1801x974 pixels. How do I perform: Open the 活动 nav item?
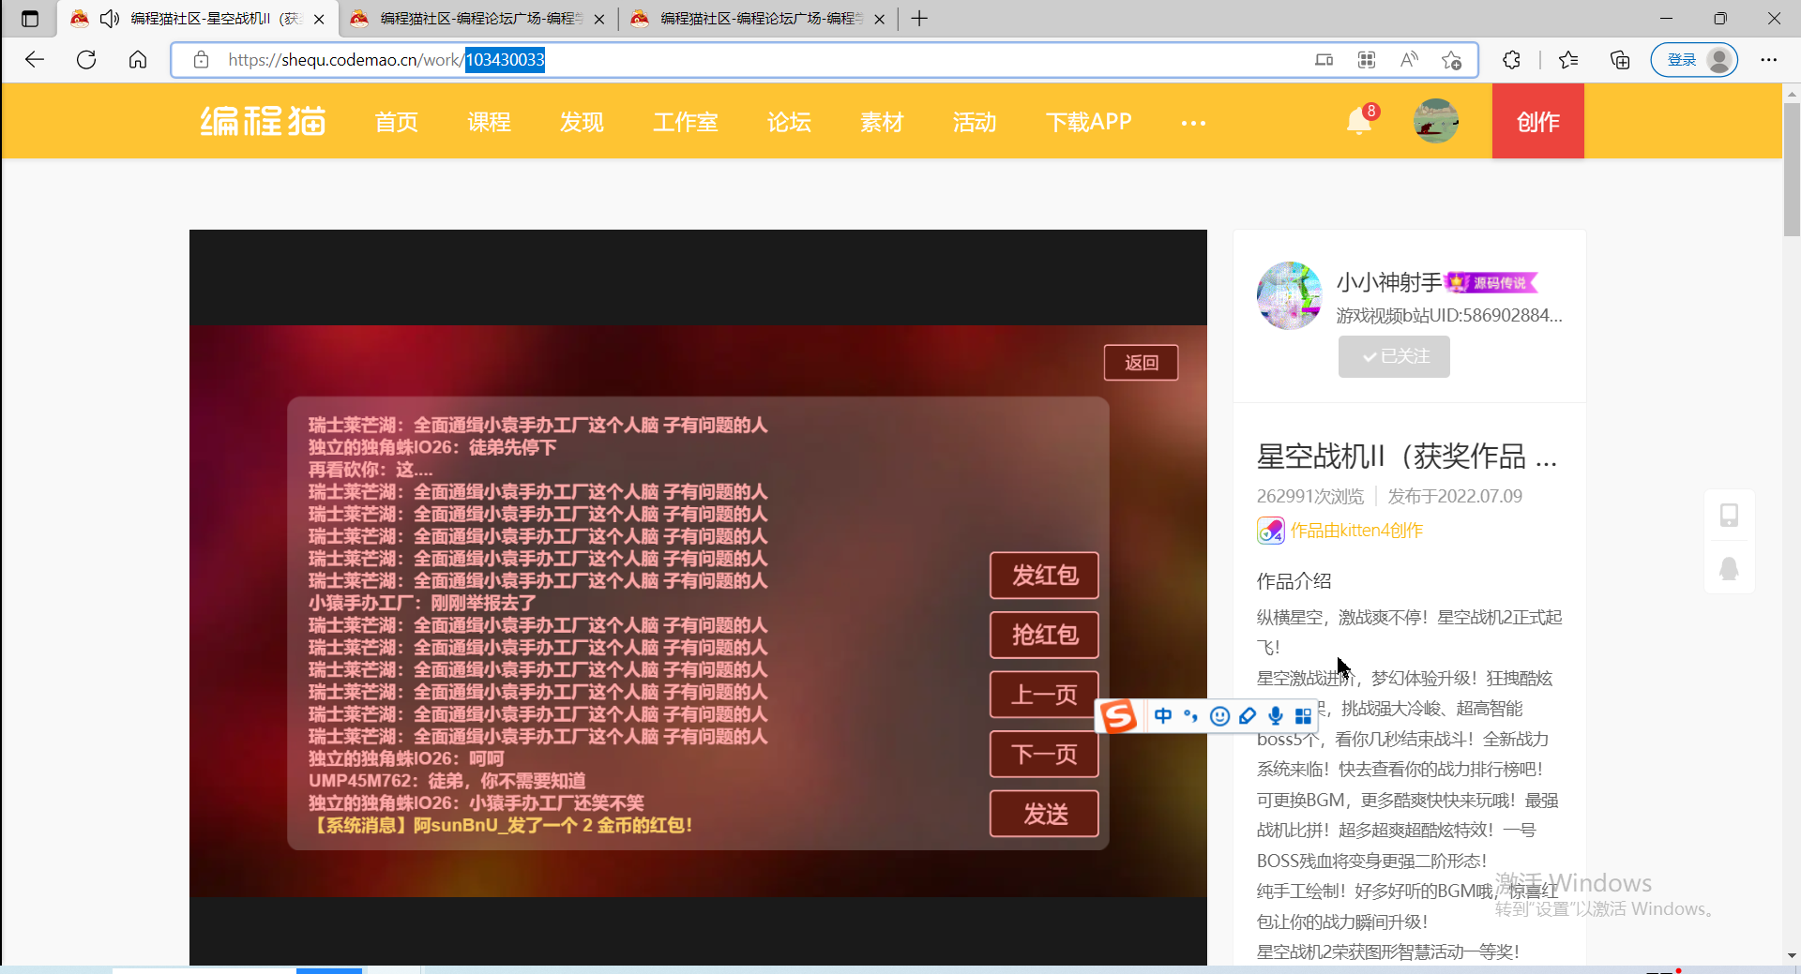pyautogui.click(x=975, y=122)
